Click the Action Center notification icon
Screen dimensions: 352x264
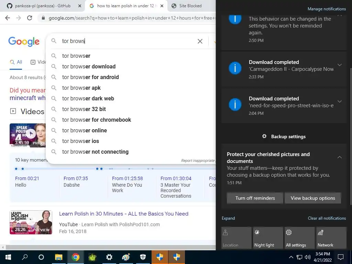(341, 257)
